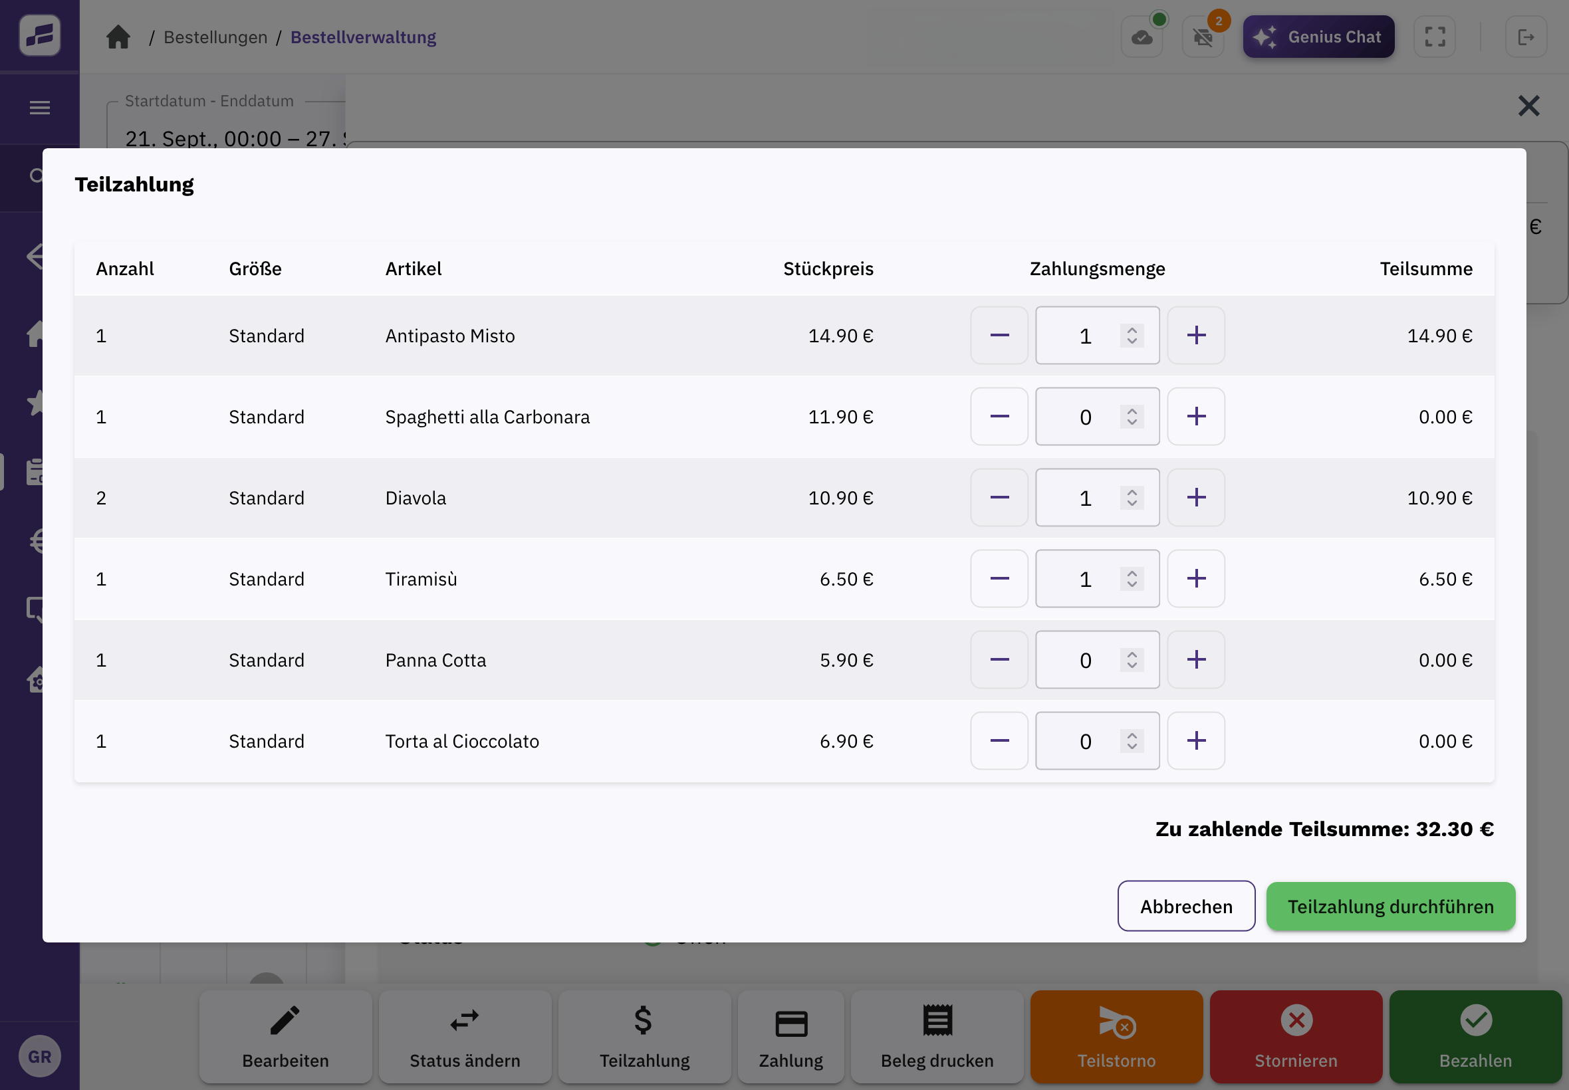This screenshot has width=1569, height=1090.
Task: Click Panna Cotta quantity spinner arrows
Action: click(1132, 660)
